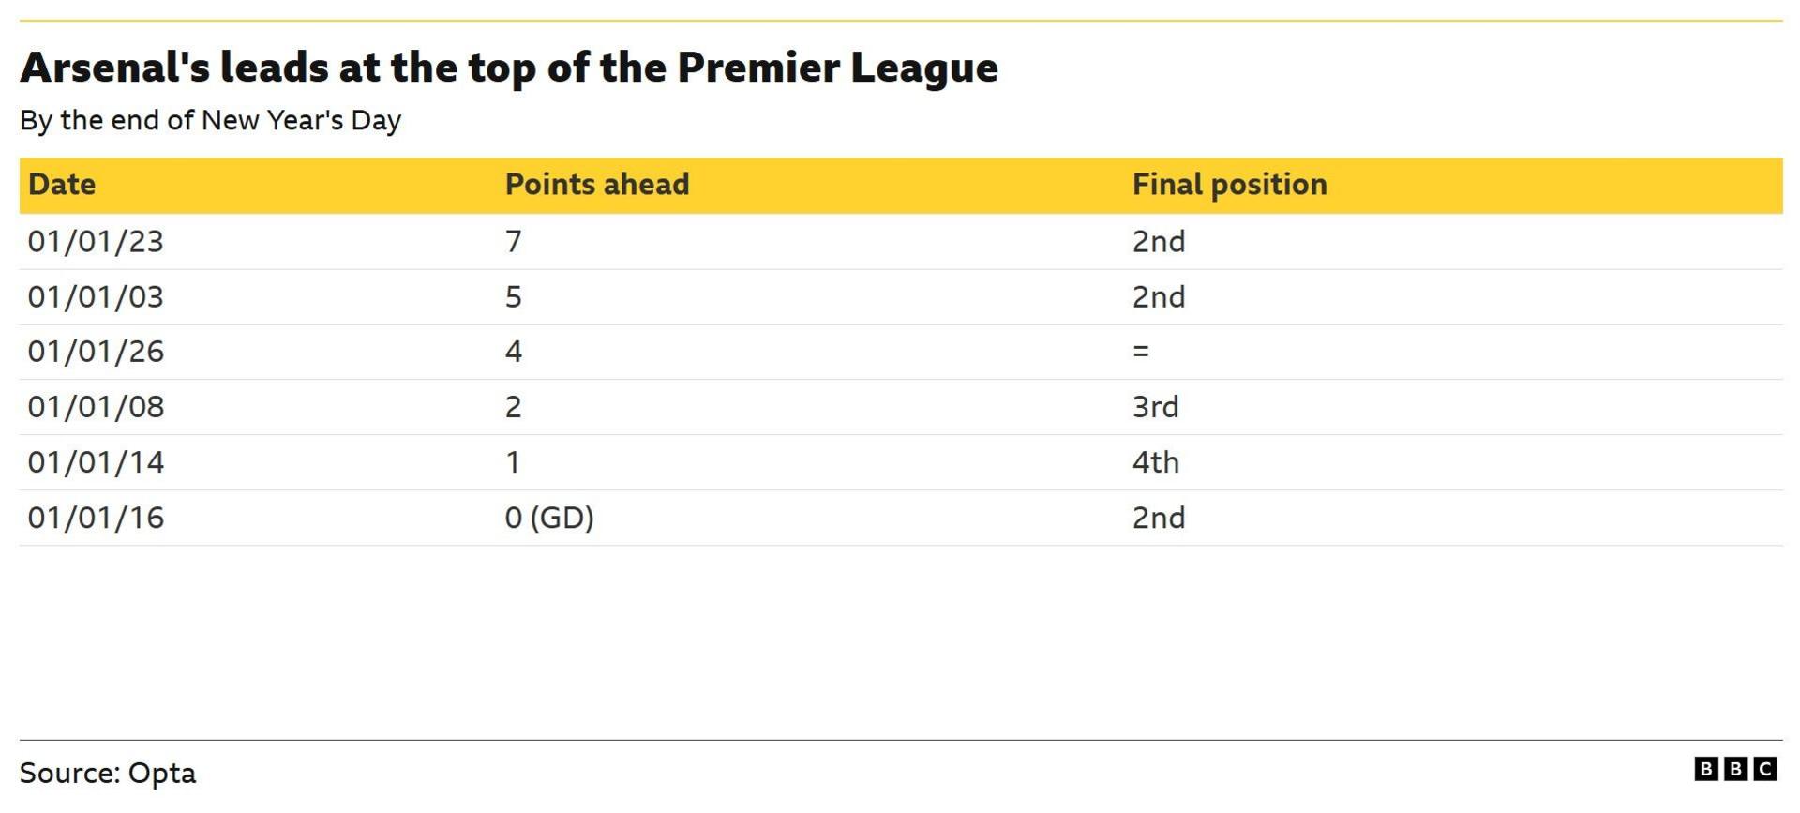Select the Points ahead column header
Screen dimensions: 1800x813
[x=596, y=185]
